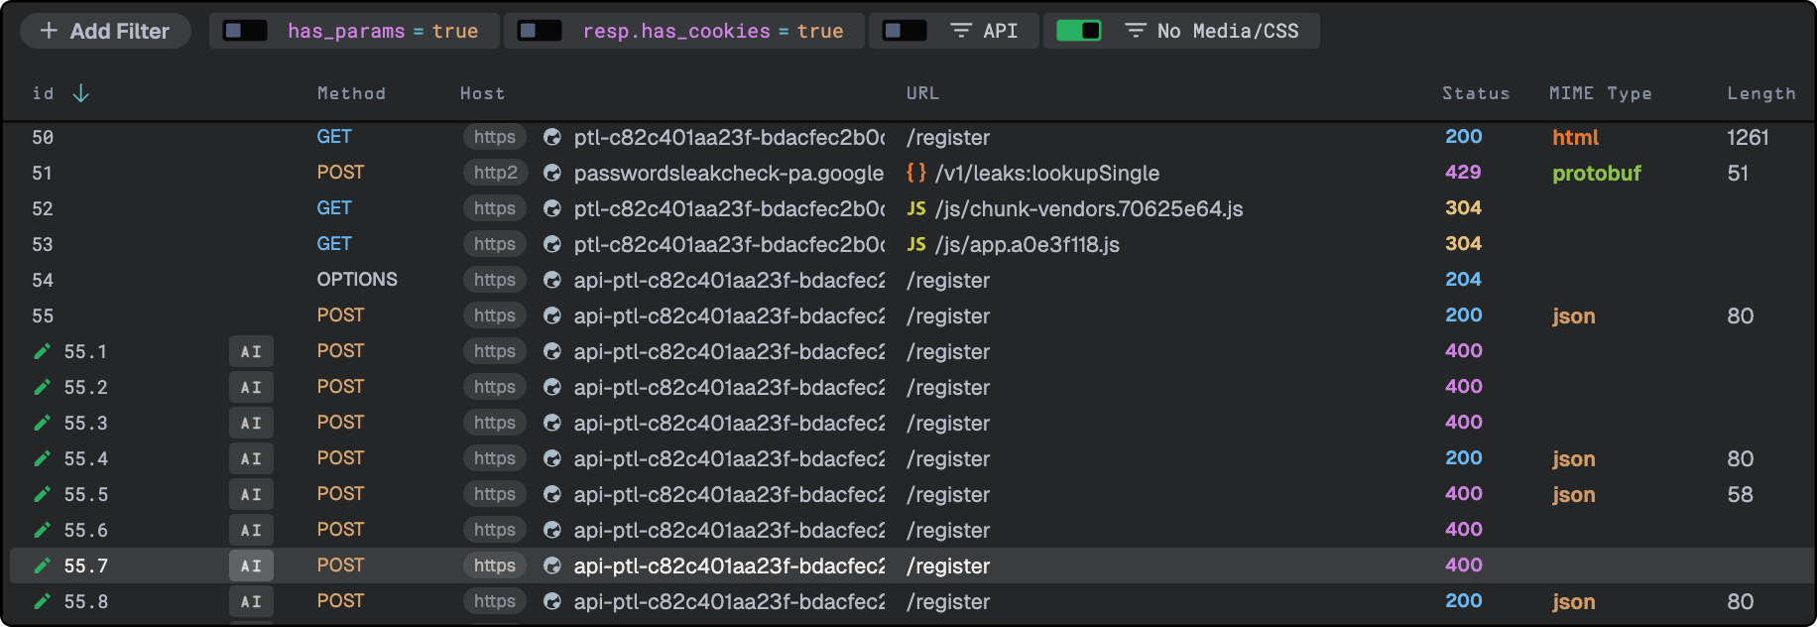Click the curly braces icon for lookupSingle
Screen dimensions: 1817x627
[x=916, y=173]
